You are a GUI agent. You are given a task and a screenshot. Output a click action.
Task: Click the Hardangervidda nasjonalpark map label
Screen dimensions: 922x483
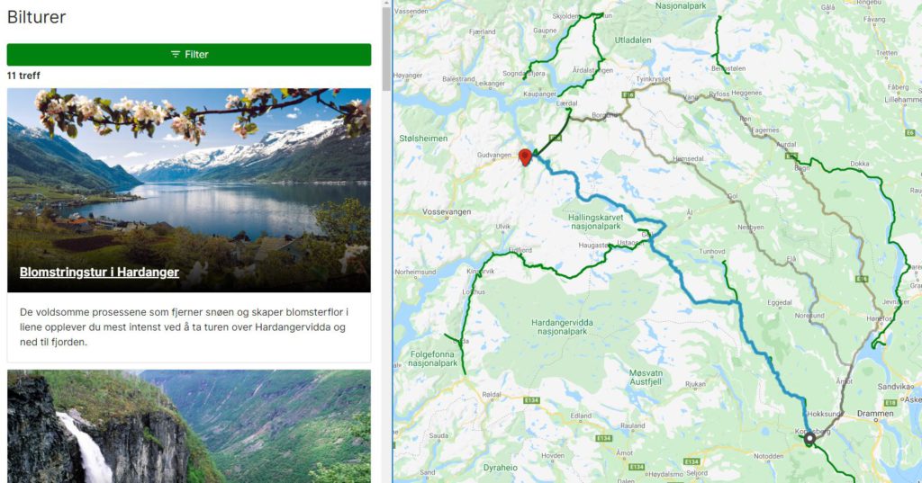[562, 326]
